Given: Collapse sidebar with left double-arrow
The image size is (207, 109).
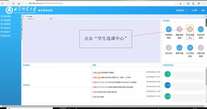Looking at the screenshot, I should click(x=23, y=16).
